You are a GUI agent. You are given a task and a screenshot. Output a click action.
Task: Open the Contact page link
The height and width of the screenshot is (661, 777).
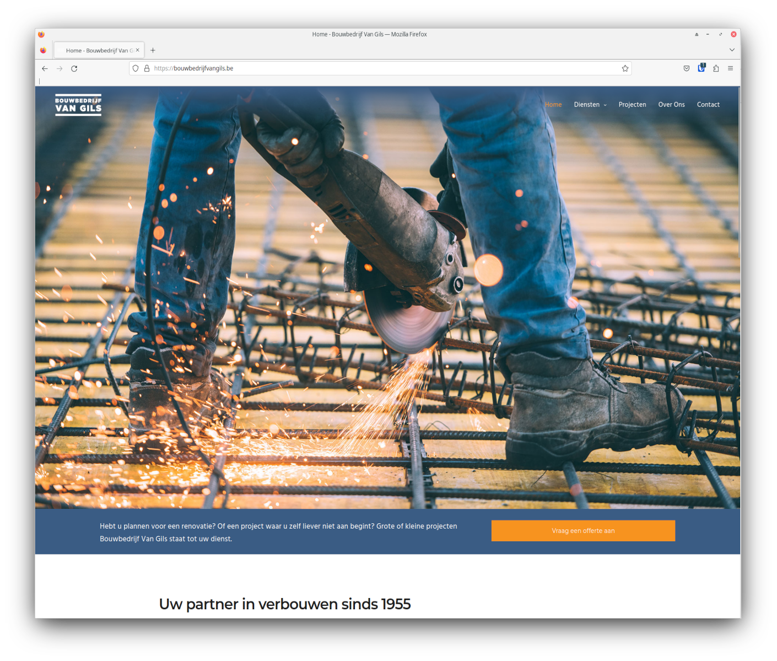(708, 105)
